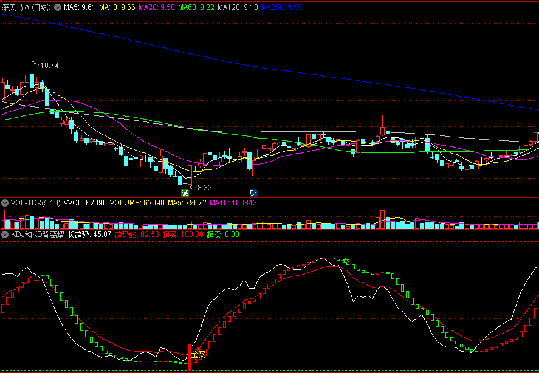The width and height of the screenshot is (539, 373).
Task: Click the green 空 signal marker in KDJ panel
Action: coord(346,262)
